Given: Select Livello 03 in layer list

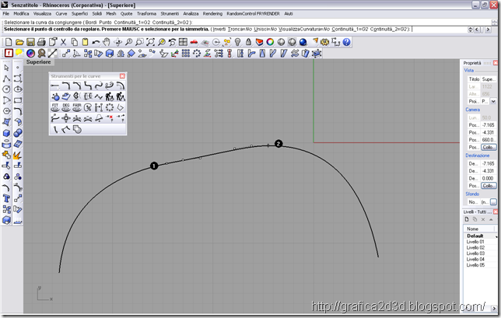Looking at the screenshot, I should [x=475, y=253].
